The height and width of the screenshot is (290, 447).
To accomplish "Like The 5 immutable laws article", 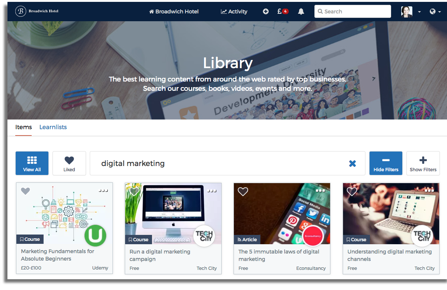I will tap(243, 191).
